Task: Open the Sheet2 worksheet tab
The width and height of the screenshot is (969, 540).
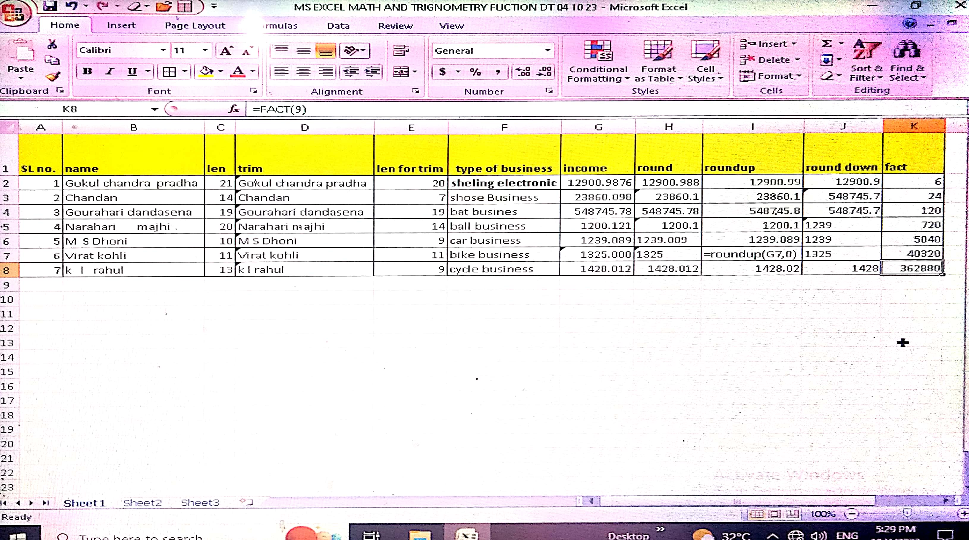Action: point(142,503)
